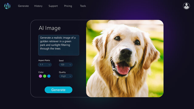Select the green color swatch
Image resolution: width=194 pixels, height=109 pixels.
[x=45, y=76]
